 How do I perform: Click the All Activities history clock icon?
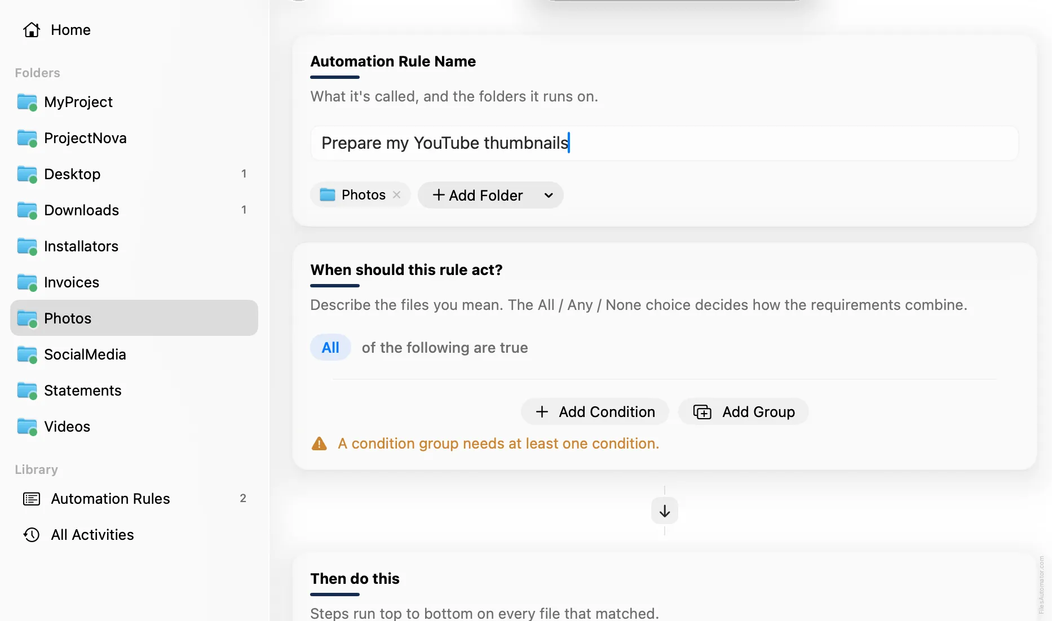32,535
